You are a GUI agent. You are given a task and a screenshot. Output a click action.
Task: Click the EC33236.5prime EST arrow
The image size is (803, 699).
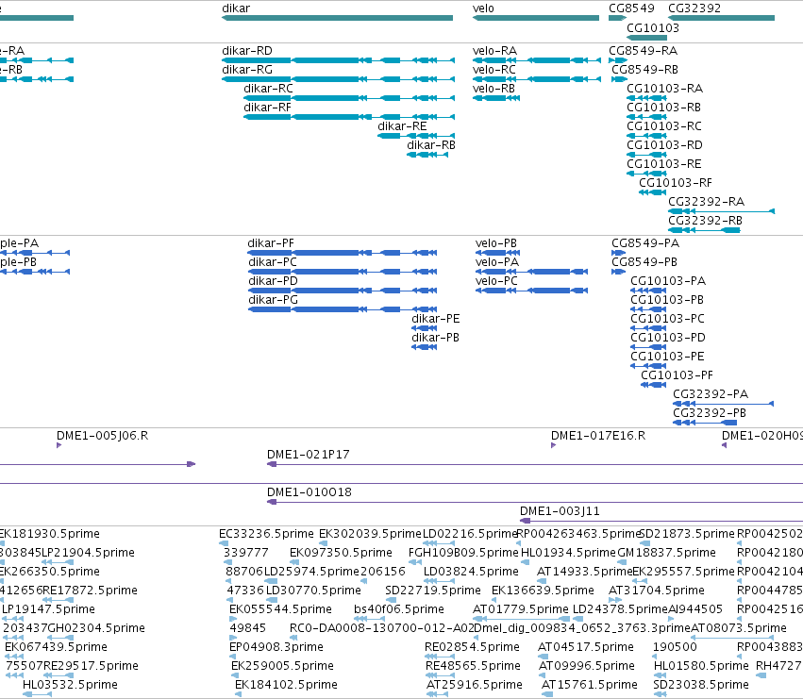[224, 543]
